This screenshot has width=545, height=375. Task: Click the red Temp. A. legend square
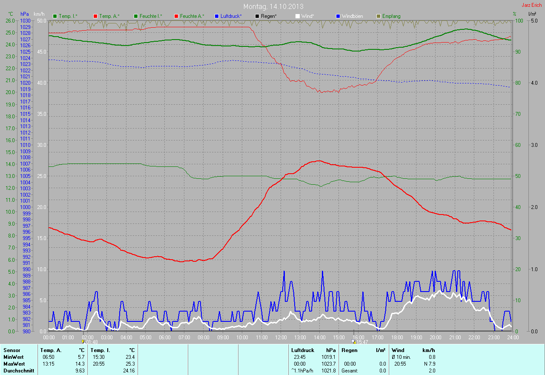pyautogui.click(x=95, y=16)
